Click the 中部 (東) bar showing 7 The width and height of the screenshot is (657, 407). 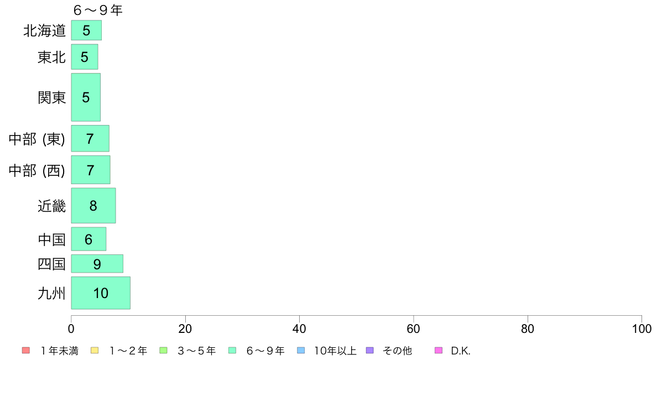(x=90, y=138)
